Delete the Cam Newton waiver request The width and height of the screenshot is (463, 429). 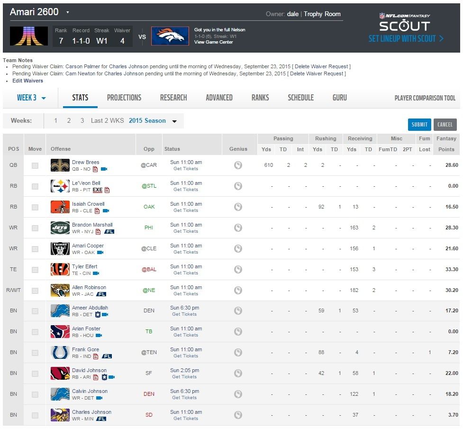[x=318, y=73]
